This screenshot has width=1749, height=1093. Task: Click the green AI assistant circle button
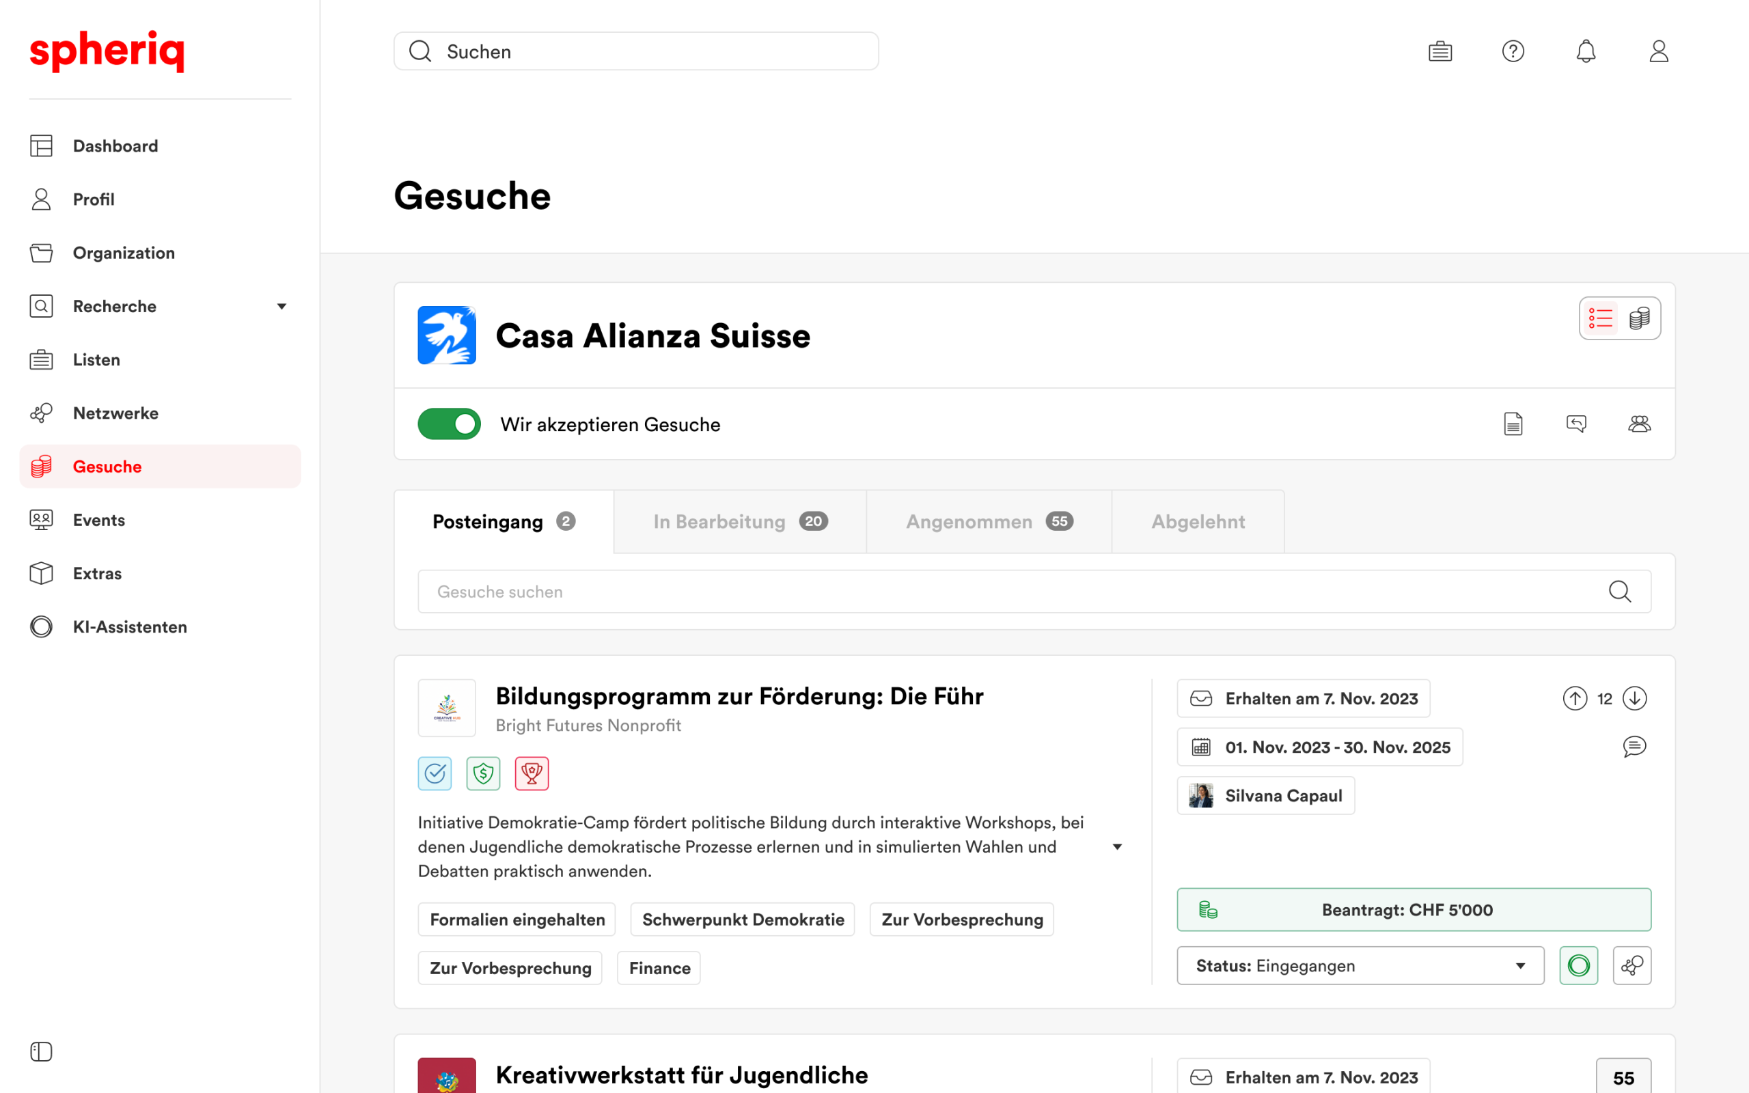(x=1578, y=966)
